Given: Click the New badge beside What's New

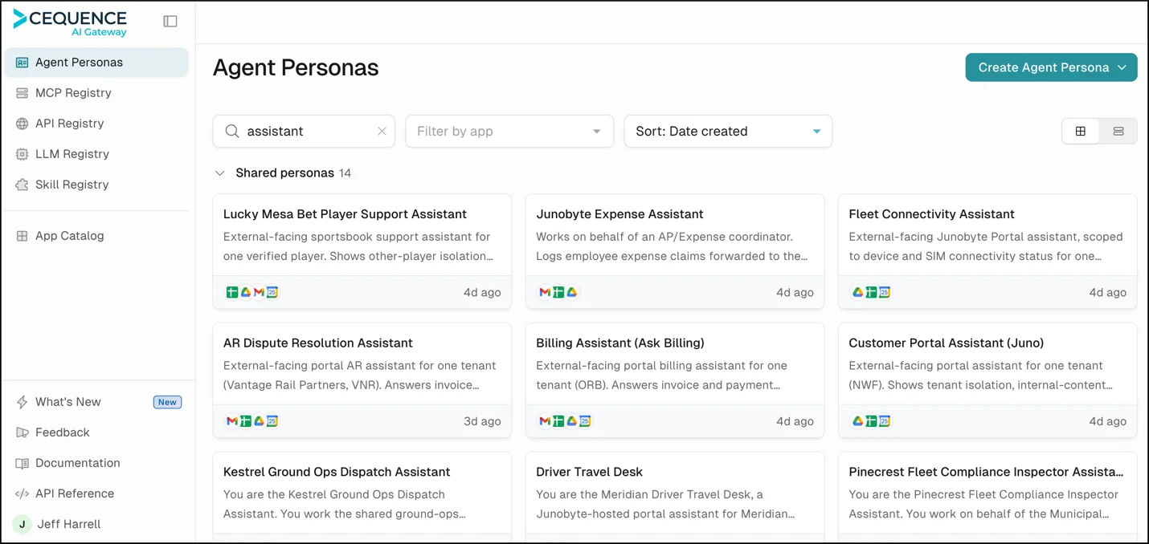Looking at the screenshot, I should [x=167, y=403].
